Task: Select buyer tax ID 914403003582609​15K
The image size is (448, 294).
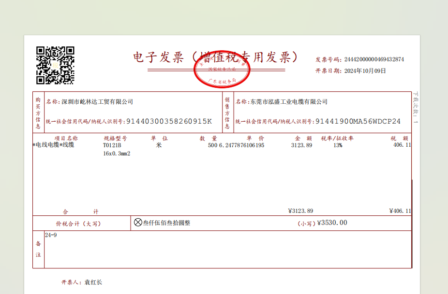Action: pyautogui.click(x=169, y=122)
